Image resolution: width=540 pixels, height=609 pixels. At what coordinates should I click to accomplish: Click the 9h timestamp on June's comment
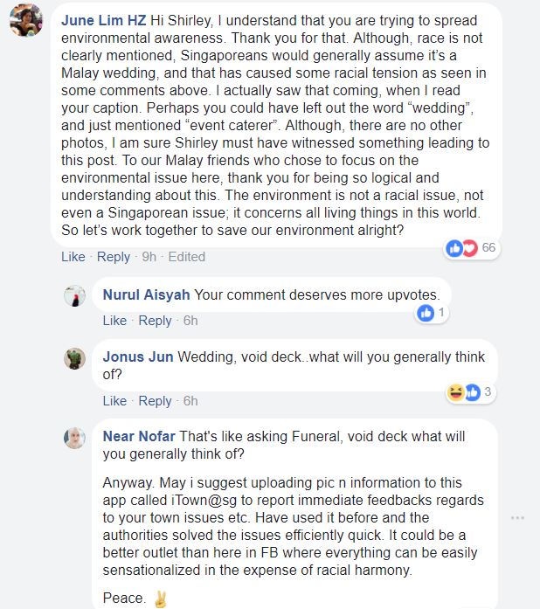pyautogui.click(x=149, y=257)
